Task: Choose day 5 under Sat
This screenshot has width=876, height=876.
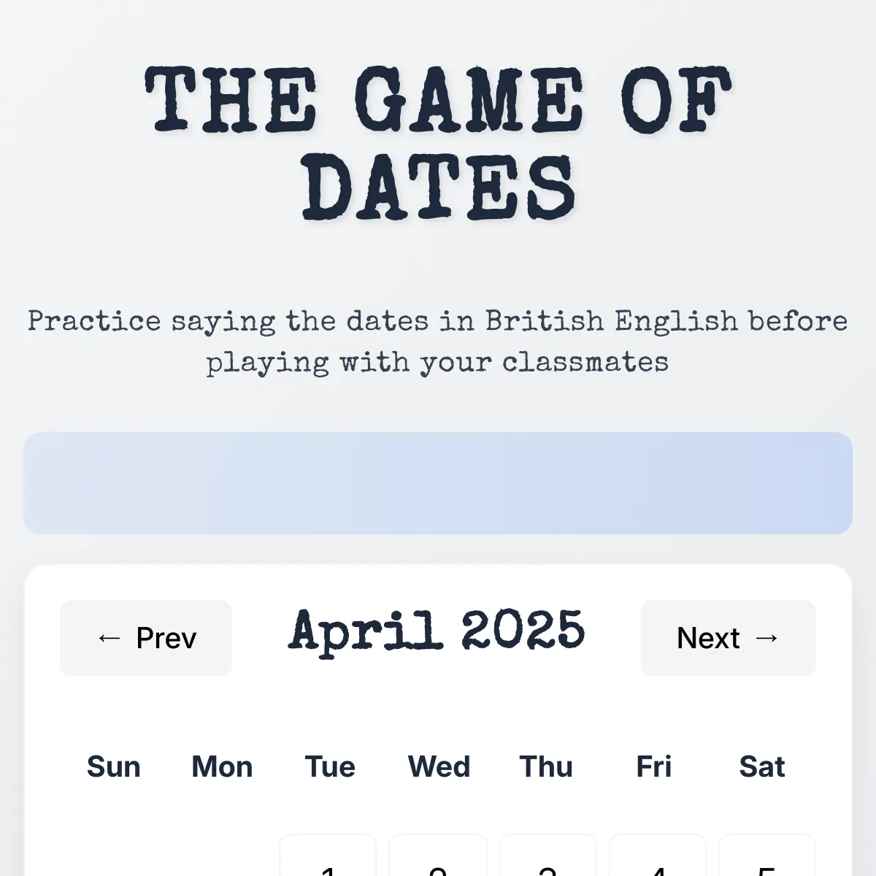Action: (x=767, y=856)
